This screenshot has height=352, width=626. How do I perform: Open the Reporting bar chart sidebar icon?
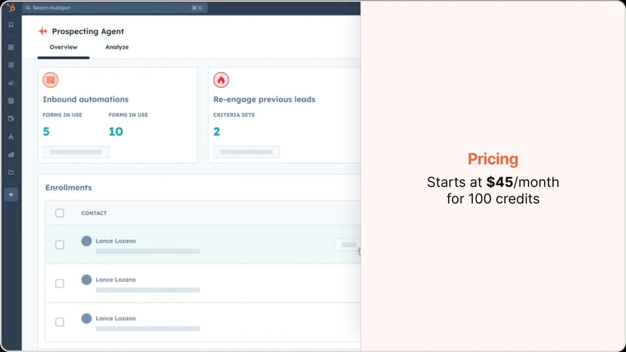(x=11, y=154)
